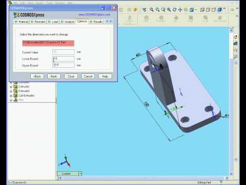Expand the last greyed tree node
The height and width of the screenshot is (185, 246).
[11, 100]
